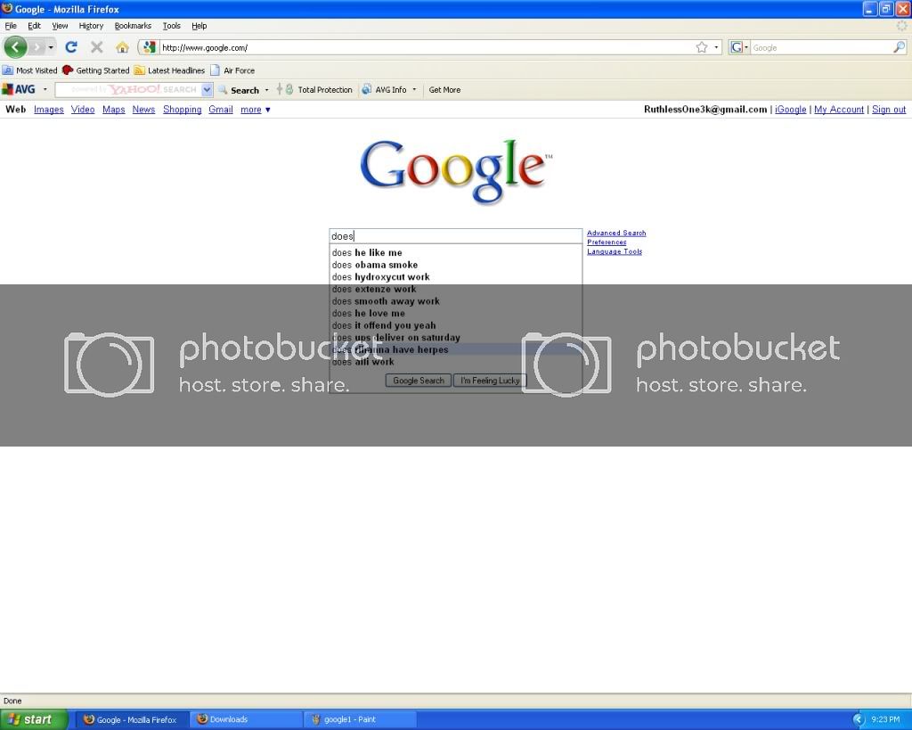Screen dimensions: 912x730
Task: Open the Getting Started bookmark
Action: click(96, 70)
